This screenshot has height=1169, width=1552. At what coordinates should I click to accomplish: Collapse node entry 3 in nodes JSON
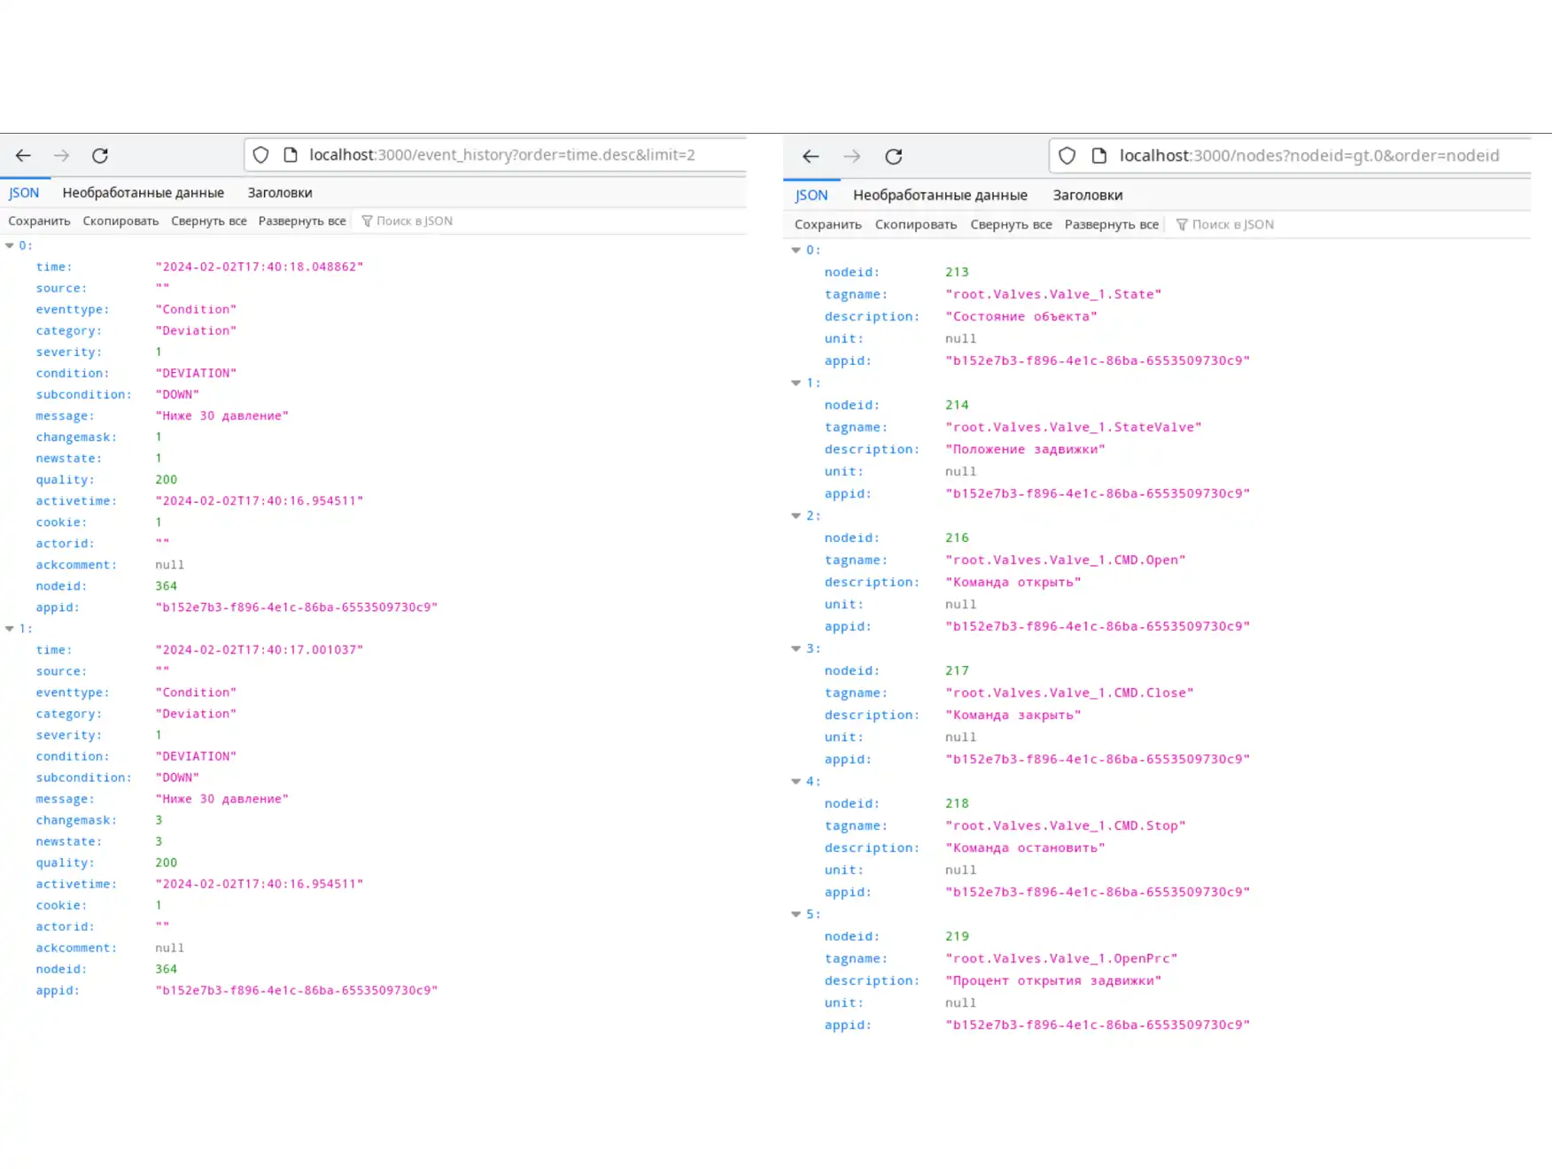[795, 648]
